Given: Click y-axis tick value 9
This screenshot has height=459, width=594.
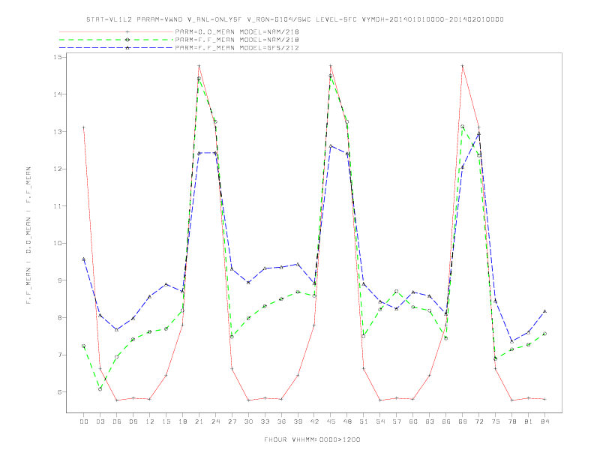Looking at the screenshot, I should [x=59, y=280].
